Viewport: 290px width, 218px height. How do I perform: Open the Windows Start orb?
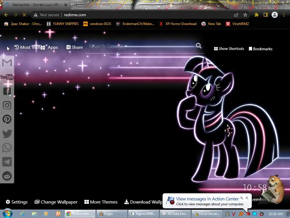[8, 213]
